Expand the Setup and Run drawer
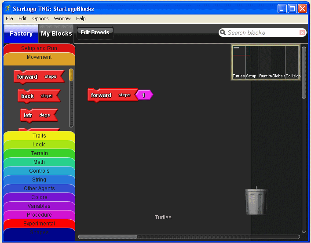The width and height of the screenshot is (311, 243). pyautogui.click(x=39, y=48)
